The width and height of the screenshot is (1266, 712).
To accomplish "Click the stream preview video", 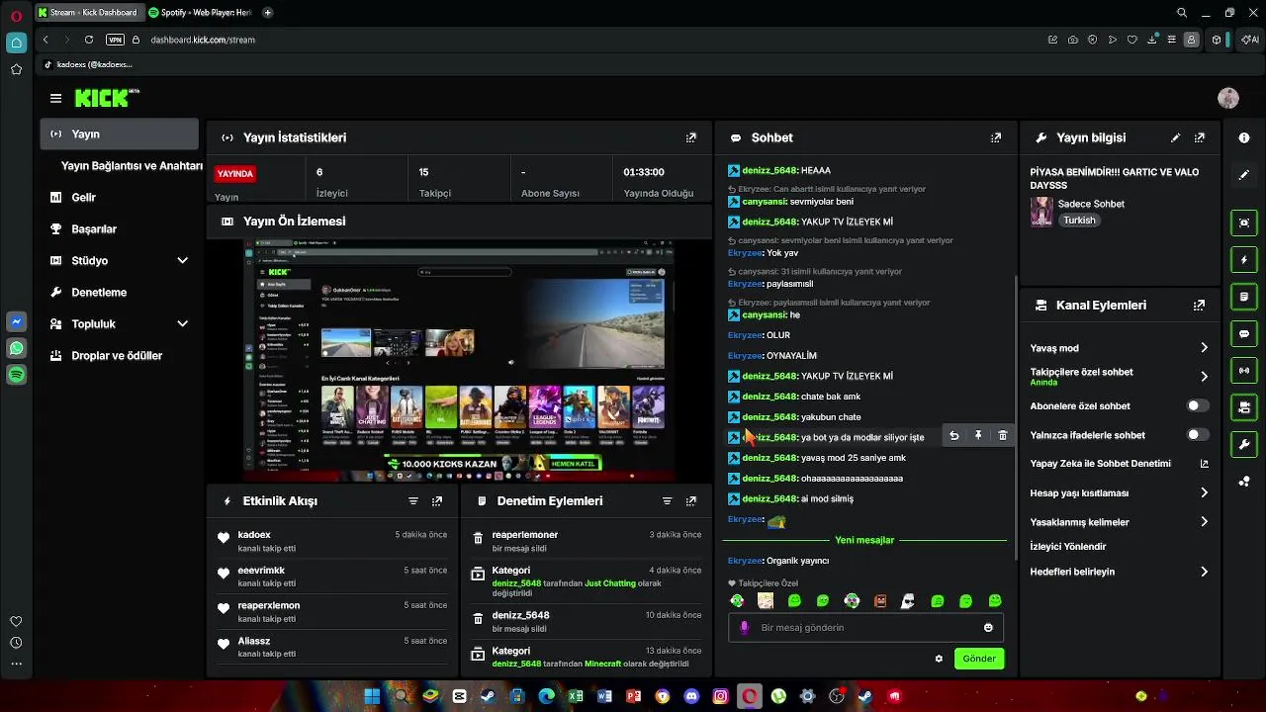I will pos(460,361).
